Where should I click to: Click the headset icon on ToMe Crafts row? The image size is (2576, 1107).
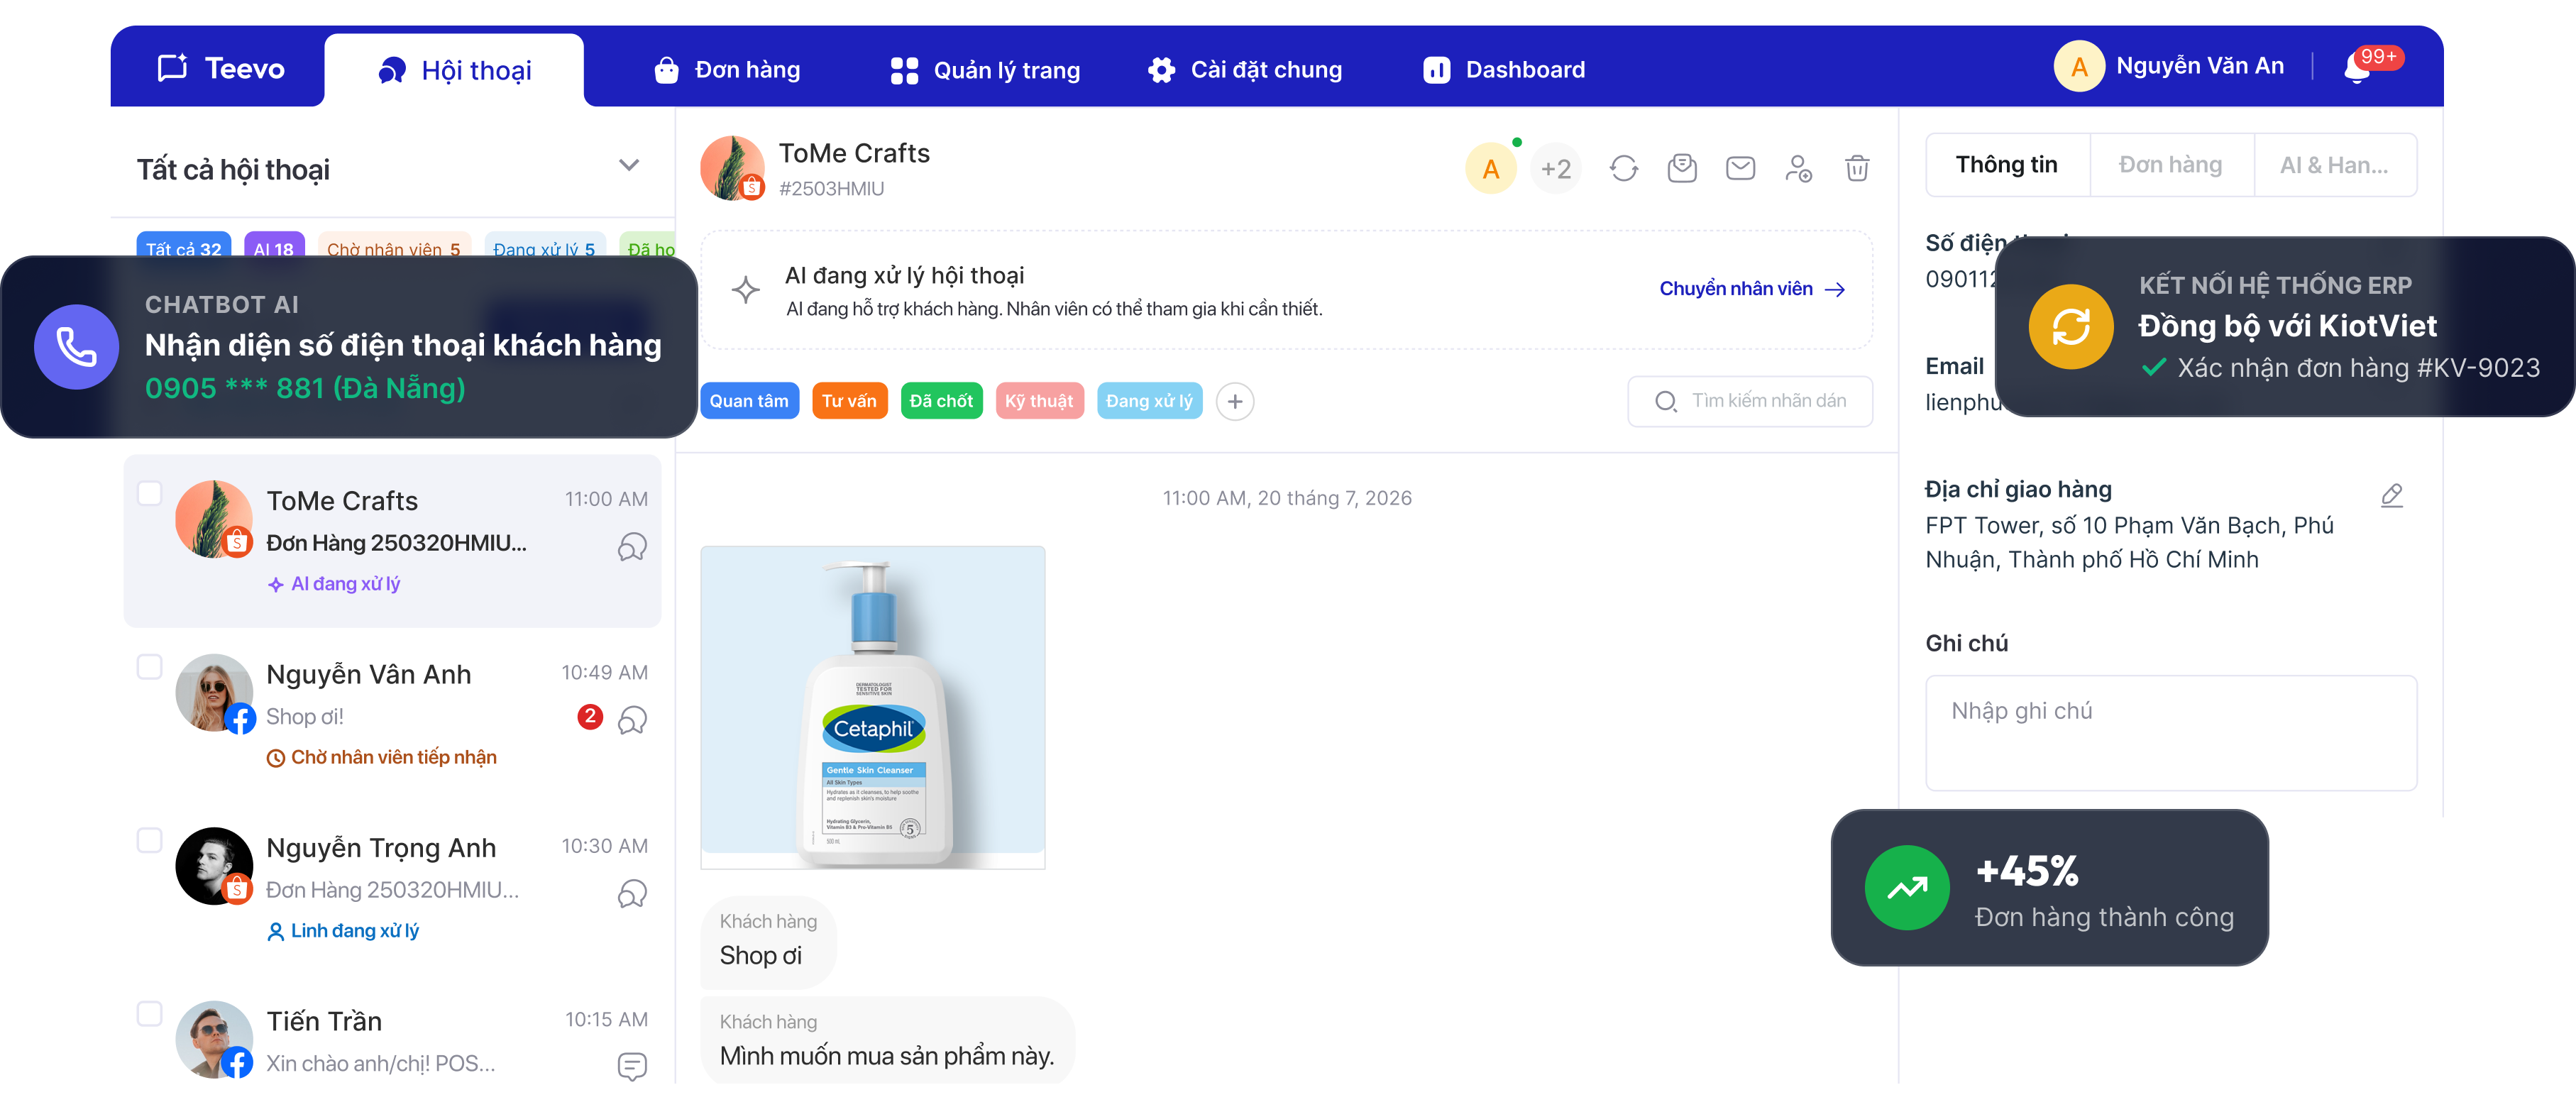point(632,546)
